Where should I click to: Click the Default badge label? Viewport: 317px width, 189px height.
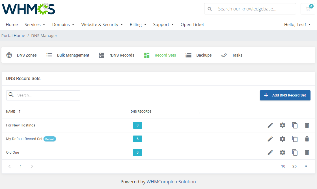pos(50,139)
